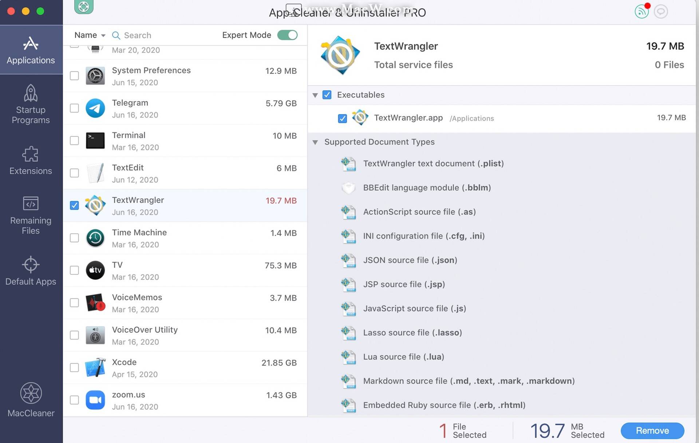Viewport: 699px width, 443px height.
Task: Click the green app logo icon in title bar
Action: click(x=84, y=7)
